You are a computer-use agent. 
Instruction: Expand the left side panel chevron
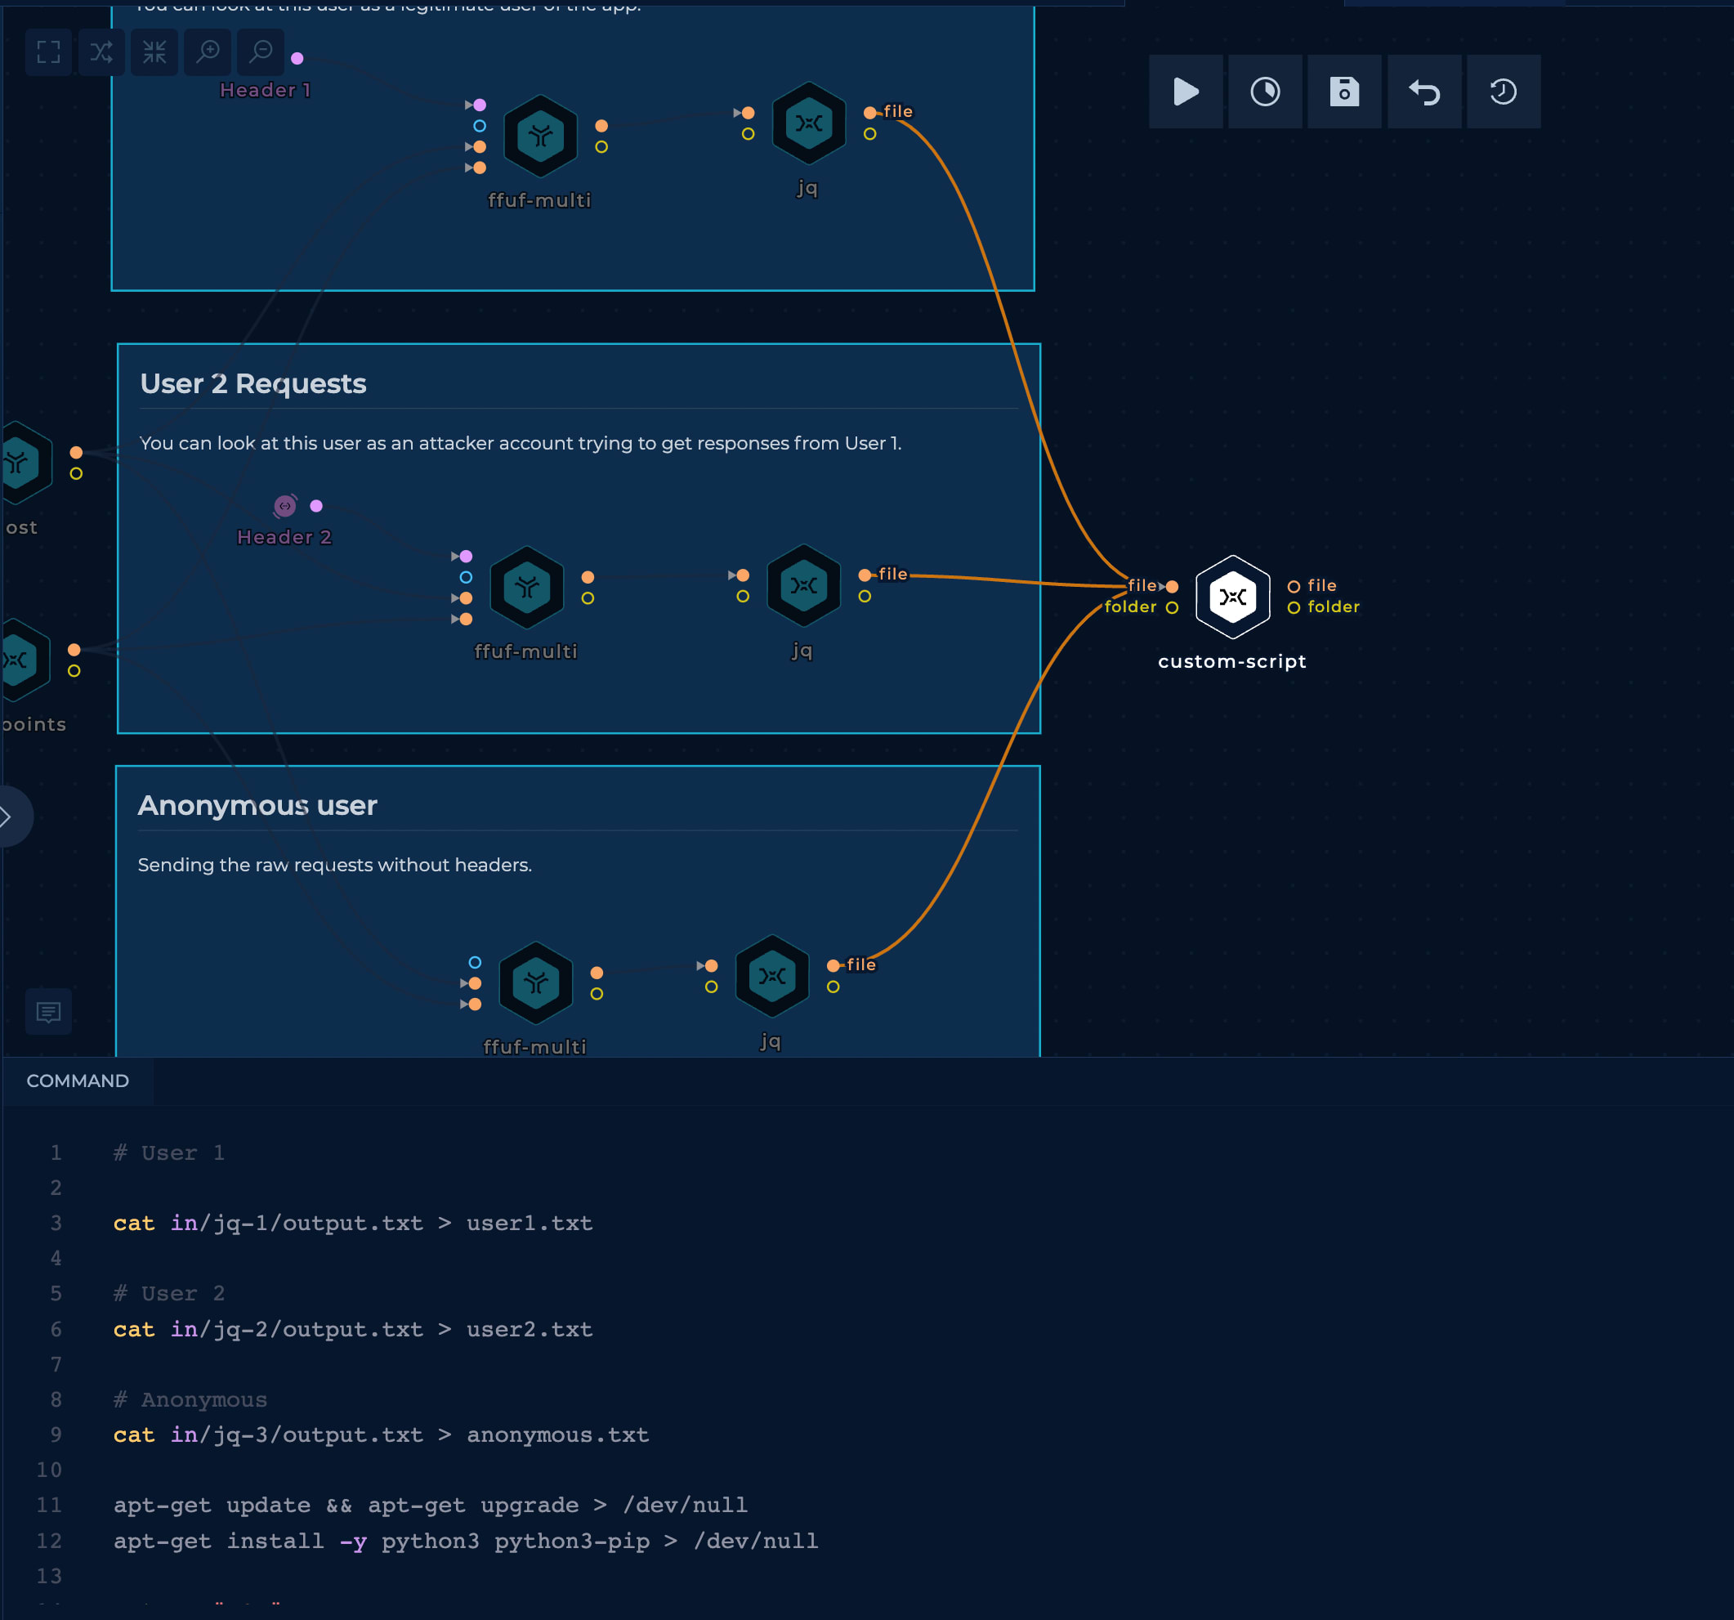(9, 817)
